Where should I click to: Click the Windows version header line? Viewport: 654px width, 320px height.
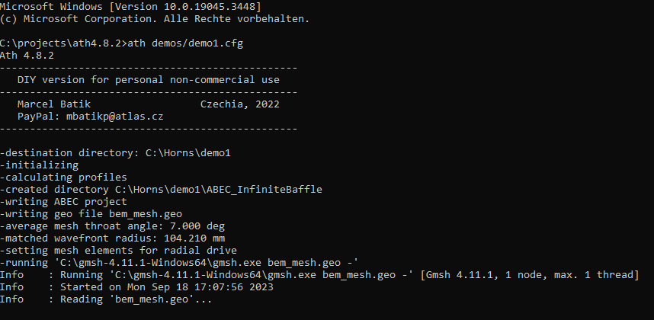[130, 7]
